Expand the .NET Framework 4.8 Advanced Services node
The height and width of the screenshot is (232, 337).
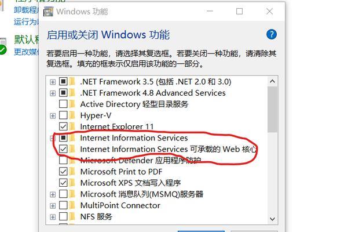[x=53, y=93]
